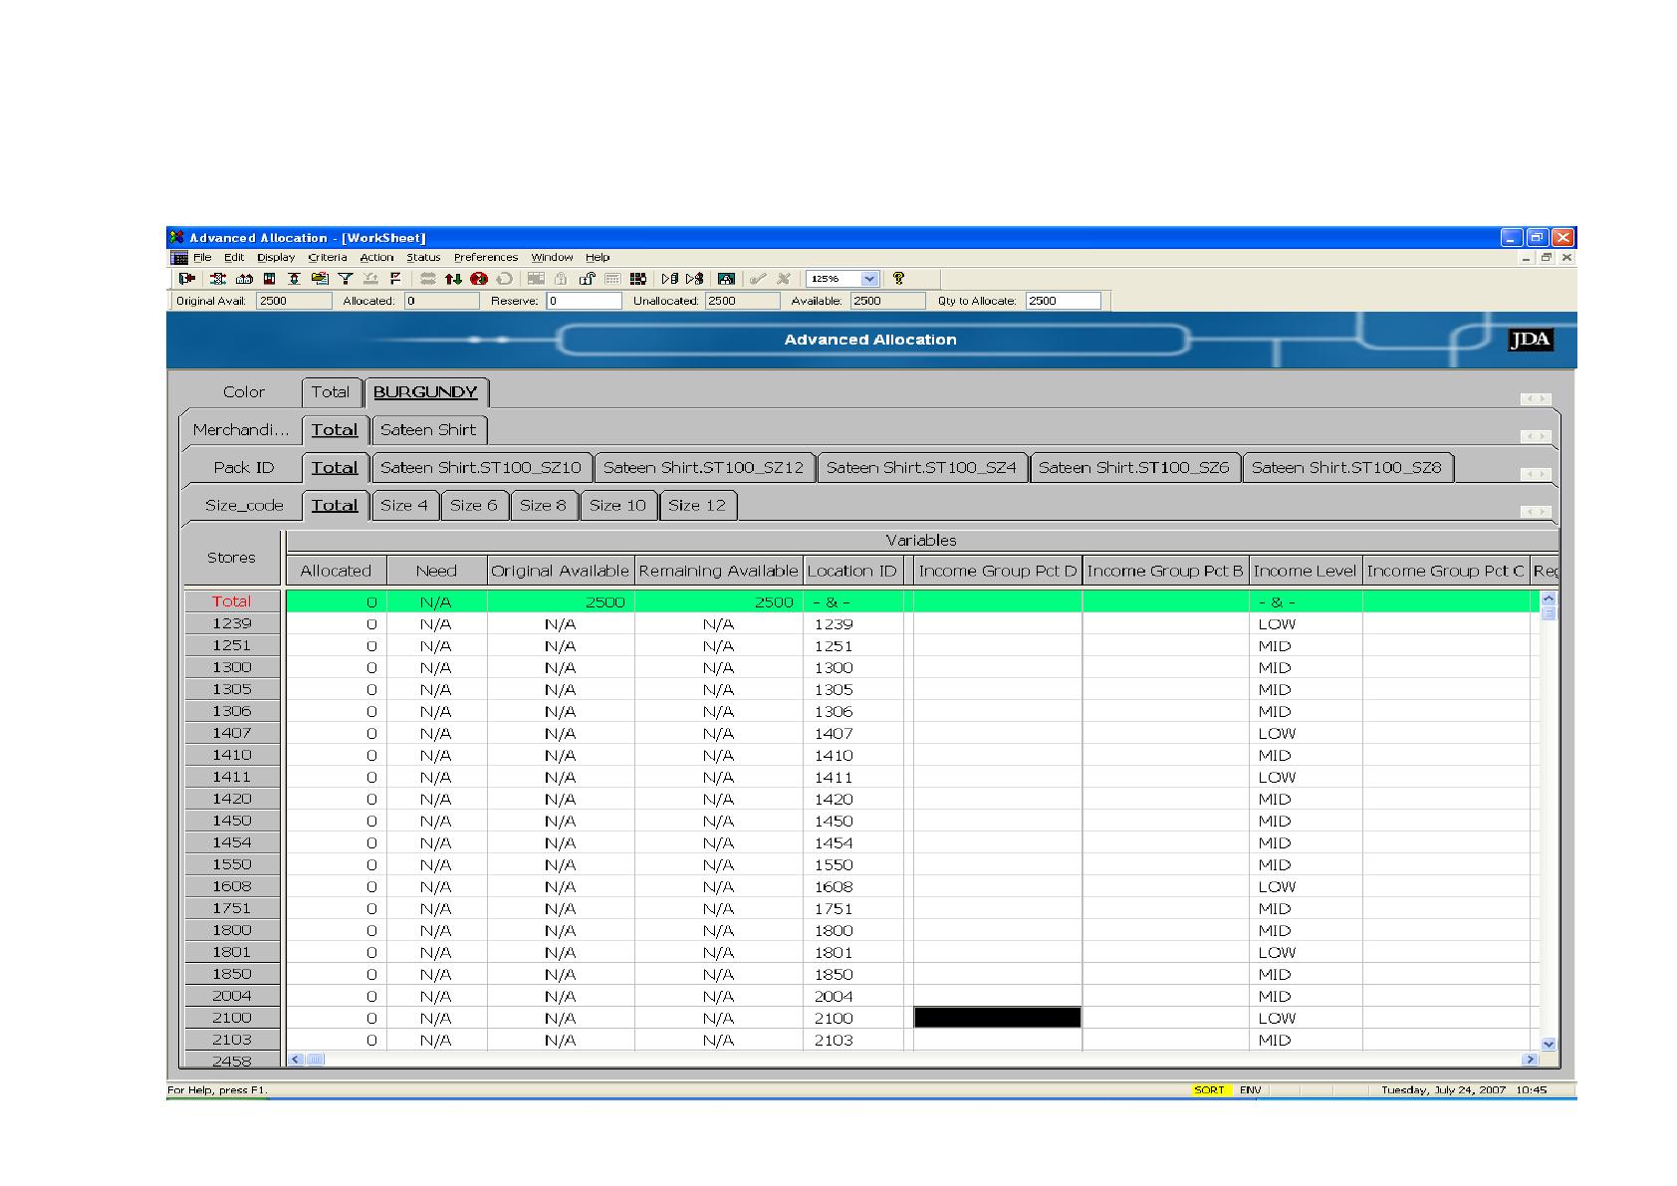Click the Qty to Allocate field
The height and width of the screenshot is (1186, 1677).
coord(1063,301)
